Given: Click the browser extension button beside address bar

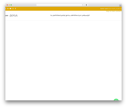Looking at the screenshot, I should (86, 5).
